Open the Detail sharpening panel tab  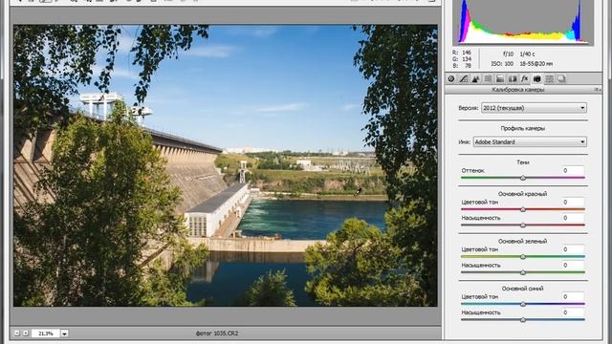coord(475,78)
